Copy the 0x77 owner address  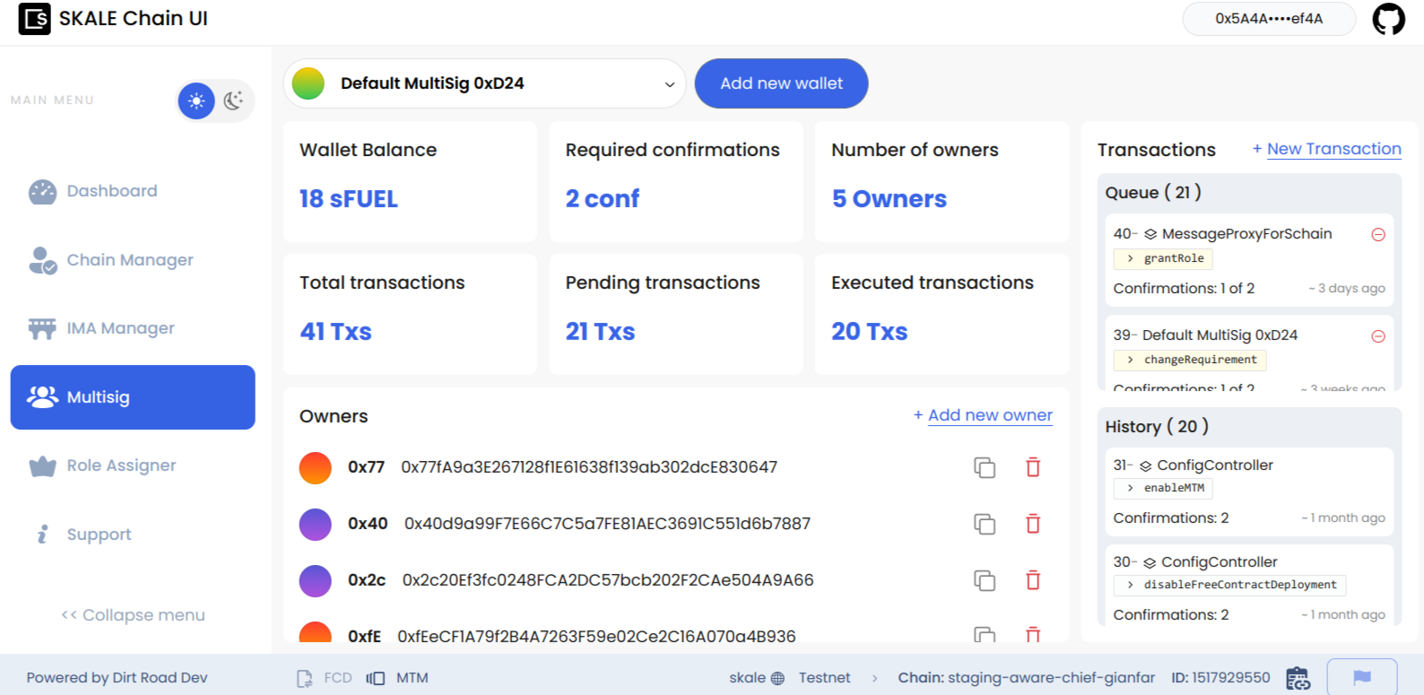(x=985, y=467)
